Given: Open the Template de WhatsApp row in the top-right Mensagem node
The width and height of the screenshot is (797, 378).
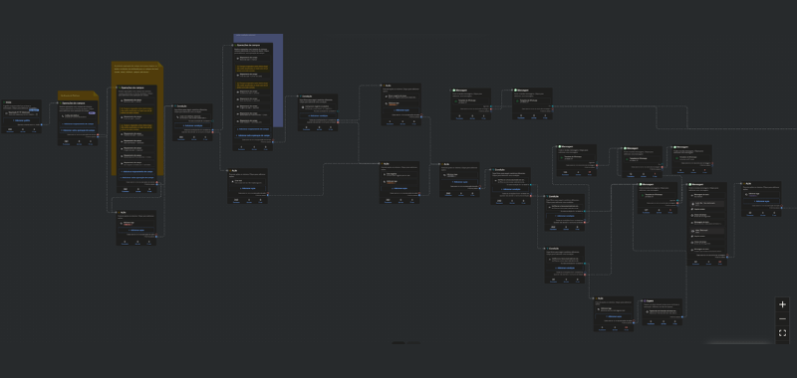Looking at the screenshot, I should 532,101.
